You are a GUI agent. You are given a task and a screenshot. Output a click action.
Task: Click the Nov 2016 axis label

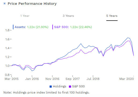pos(52,79)
